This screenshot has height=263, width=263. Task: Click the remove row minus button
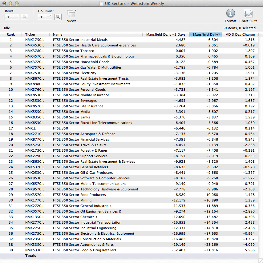point(15,17)
